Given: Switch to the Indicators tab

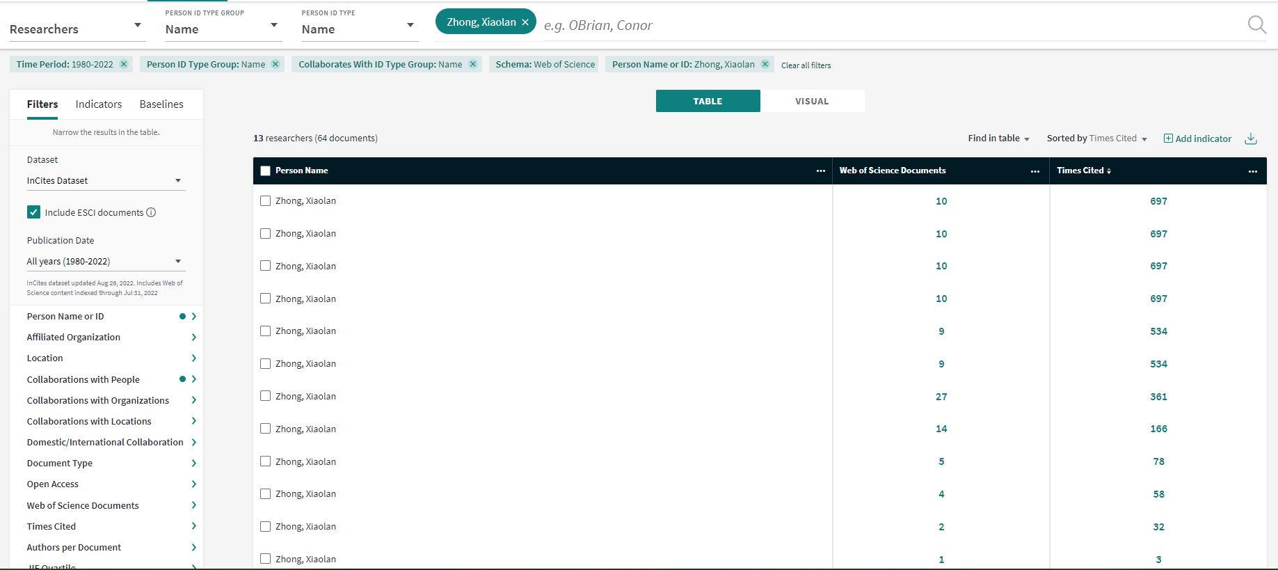Looking at the screenshot, I should 99,104.
